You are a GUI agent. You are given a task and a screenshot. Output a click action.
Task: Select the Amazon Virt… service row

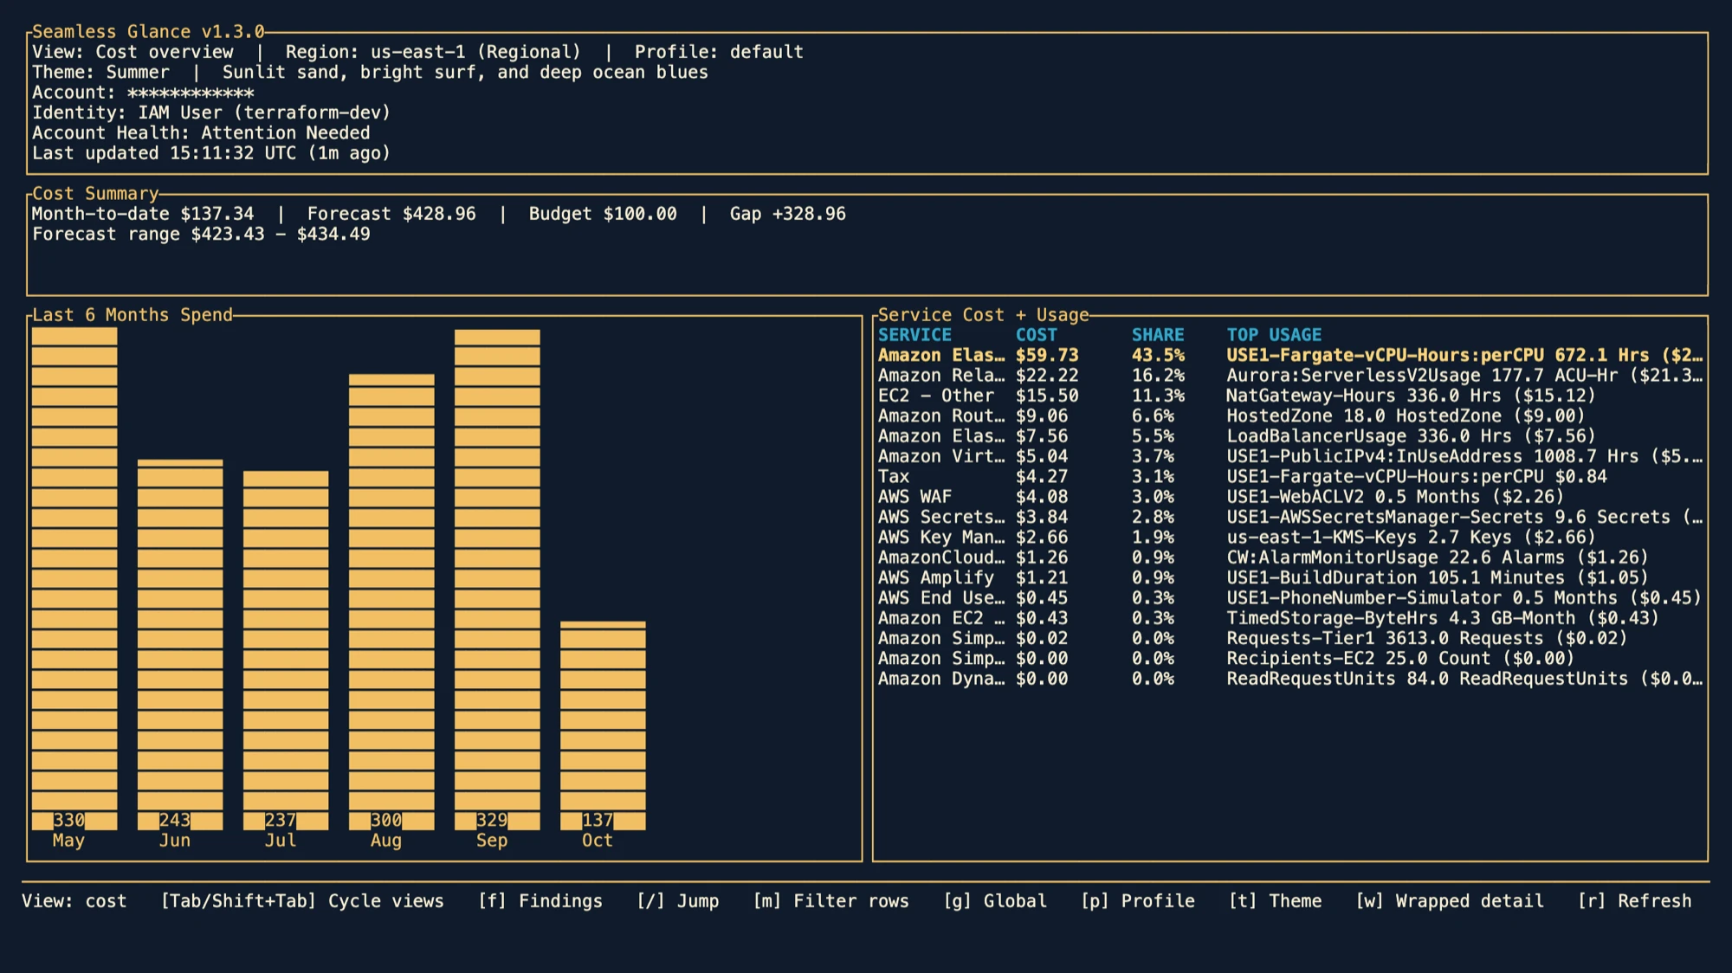1290,456
